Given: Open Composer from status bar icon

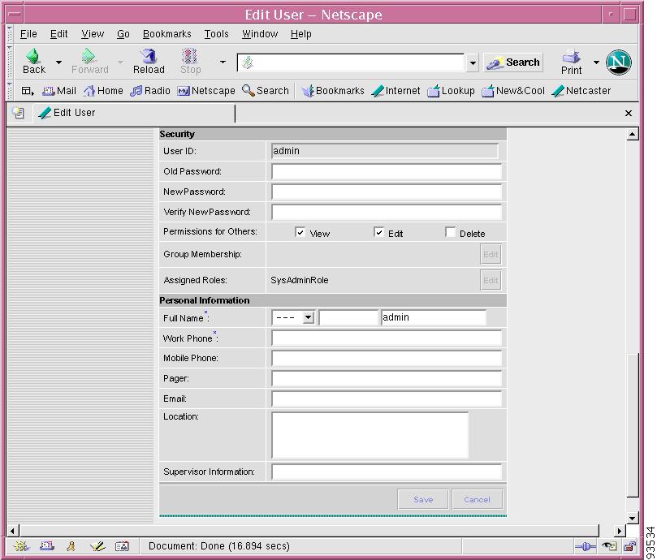Looking at the screenshot, I should (x=97, y=546).
